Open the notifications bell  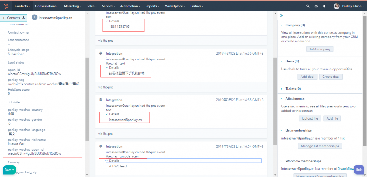324,6
